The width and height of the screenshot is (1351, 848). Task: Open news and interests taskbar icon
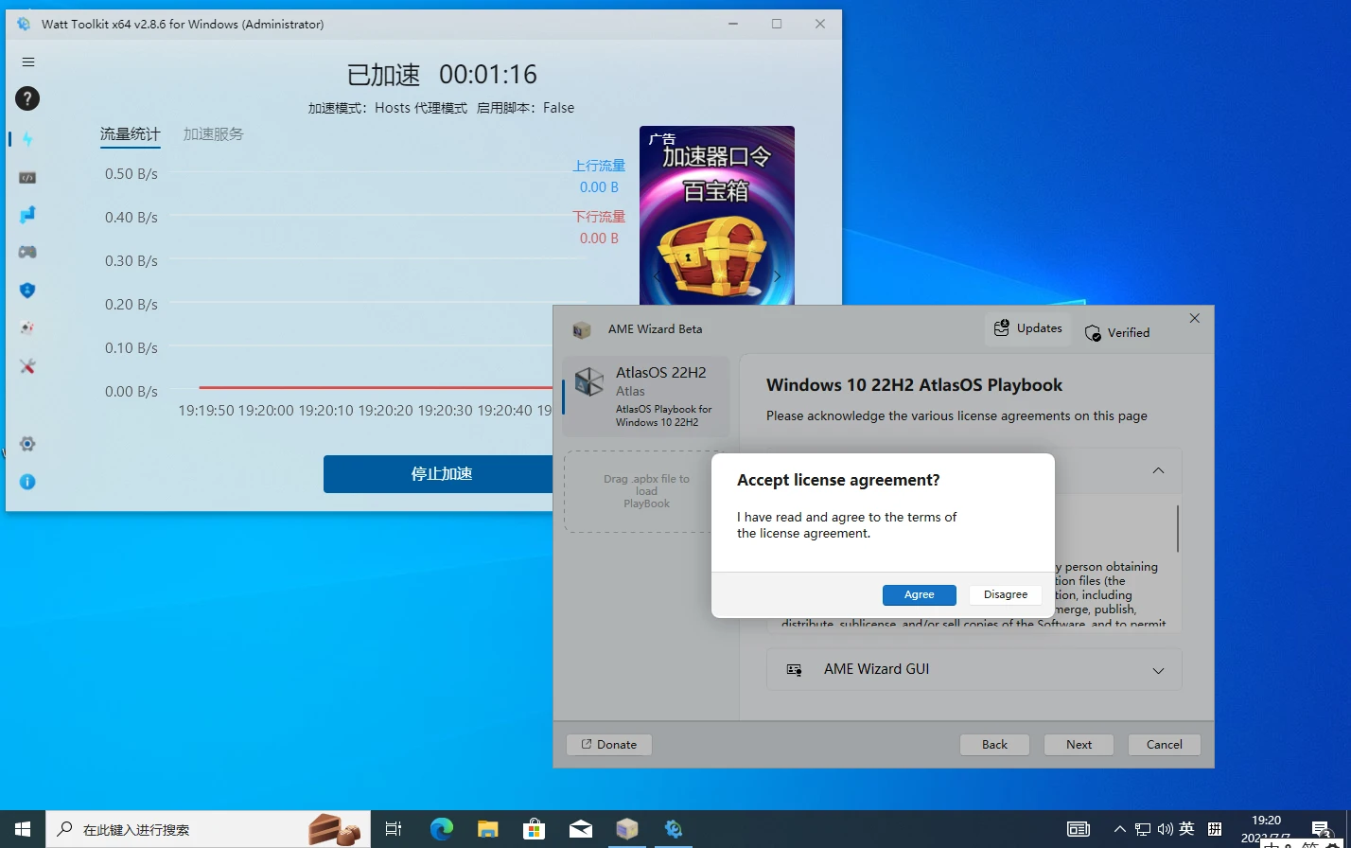[1078, 829]
